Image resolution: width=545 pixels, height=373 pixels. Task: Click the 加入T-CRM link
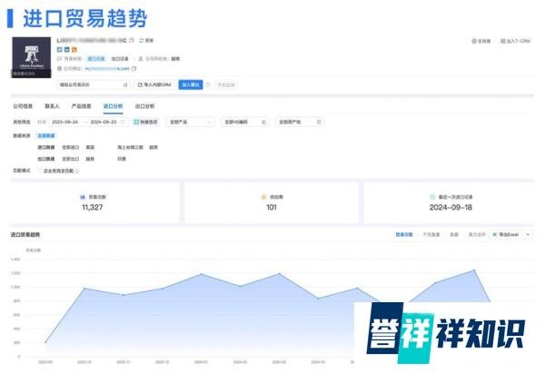pos(515,41)
